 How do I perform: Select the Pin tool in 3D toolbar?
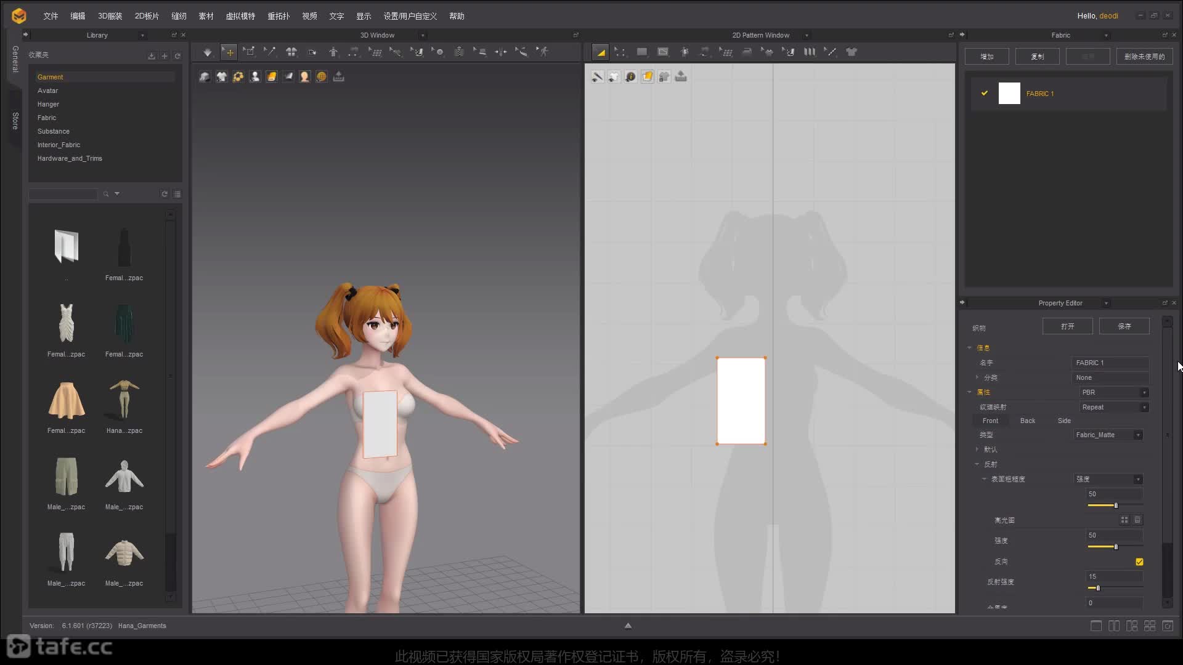(x=270, y=52)
